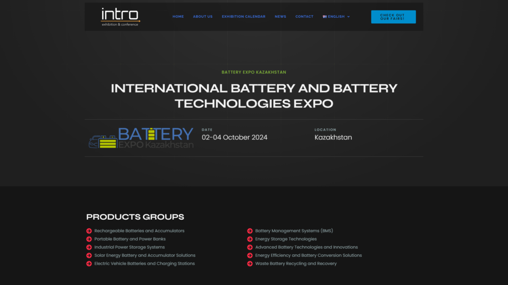The image size is (508, 285).
Task: Select Solar Energy Battery and Accumulator Solutions text
Action: coord(145,255)
